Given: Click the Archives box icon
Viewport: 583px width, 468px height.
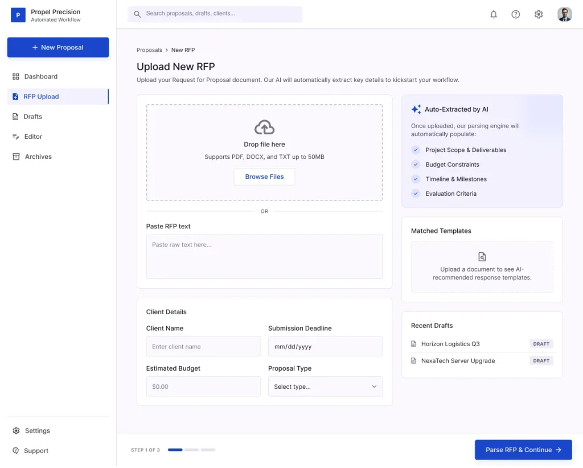Looking at the screenshot, I should [x=16, y=157].
